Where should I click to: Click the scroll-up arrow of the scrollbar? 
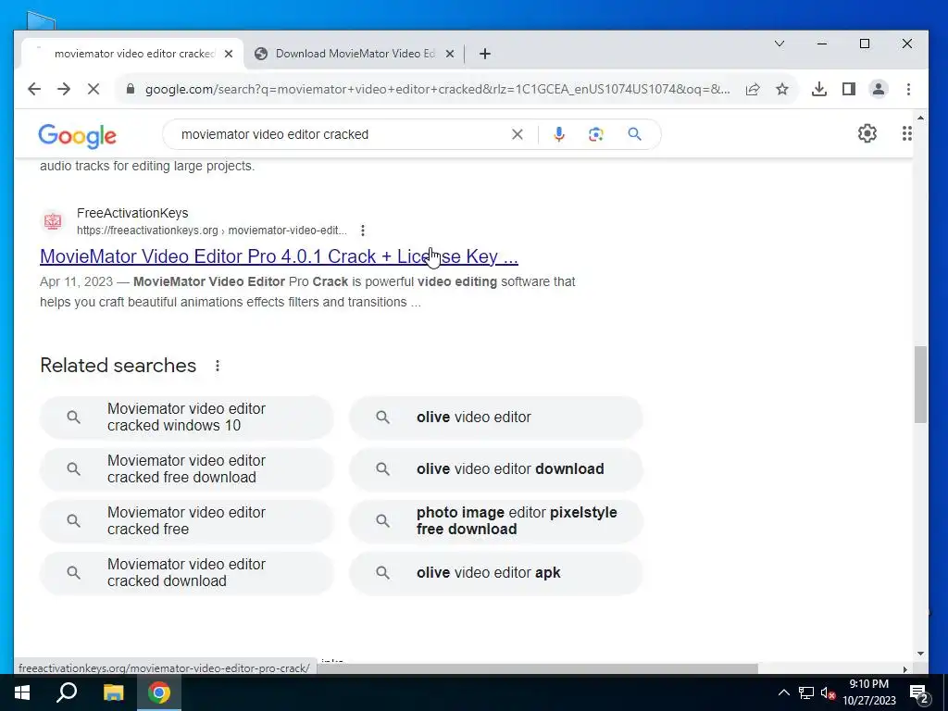920,118
